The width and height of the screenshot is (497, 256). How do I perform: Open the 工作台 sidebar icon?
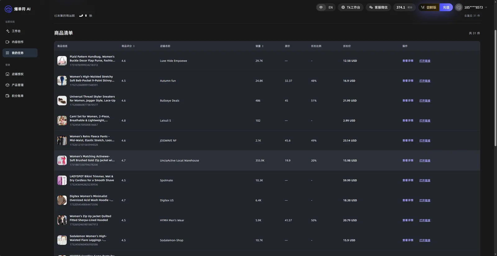pyautogui.click(x=8, y=31)
